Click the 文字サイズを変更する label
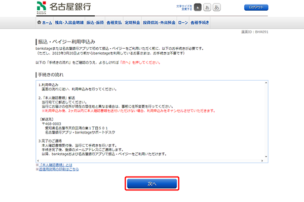Screen dimensions: 304x202 (184, 8)
